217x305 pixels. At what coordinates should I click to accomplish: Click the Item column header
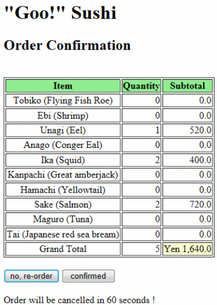tap(63, 86)
